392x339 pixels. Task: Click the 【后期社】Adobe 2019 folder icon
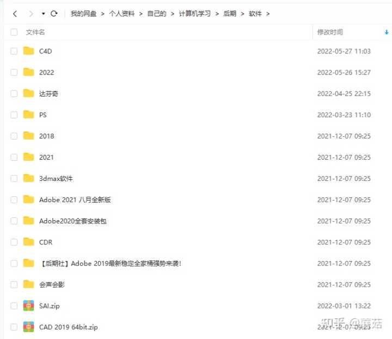point(28,263)
